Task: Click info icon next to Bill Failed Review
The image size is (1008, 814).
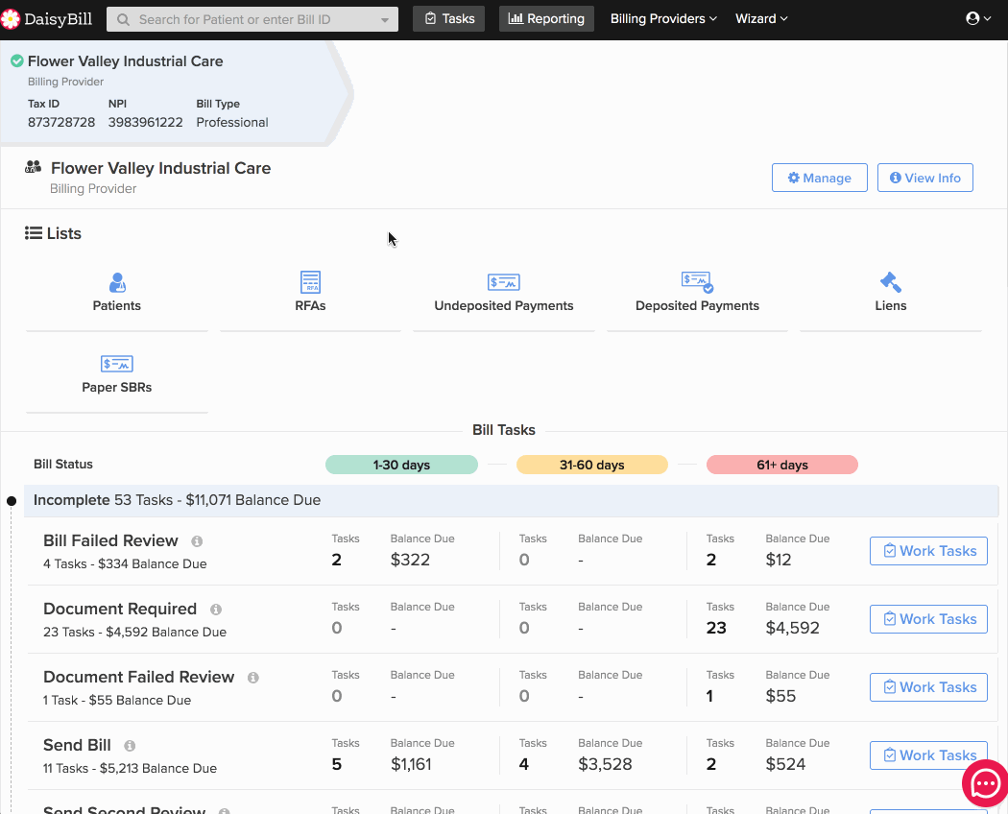Action: pyautogui.click(x=197, y=541)
